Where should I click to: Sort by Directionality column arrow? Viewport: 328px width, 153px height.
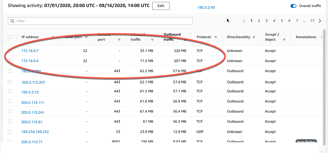[254, 37]
